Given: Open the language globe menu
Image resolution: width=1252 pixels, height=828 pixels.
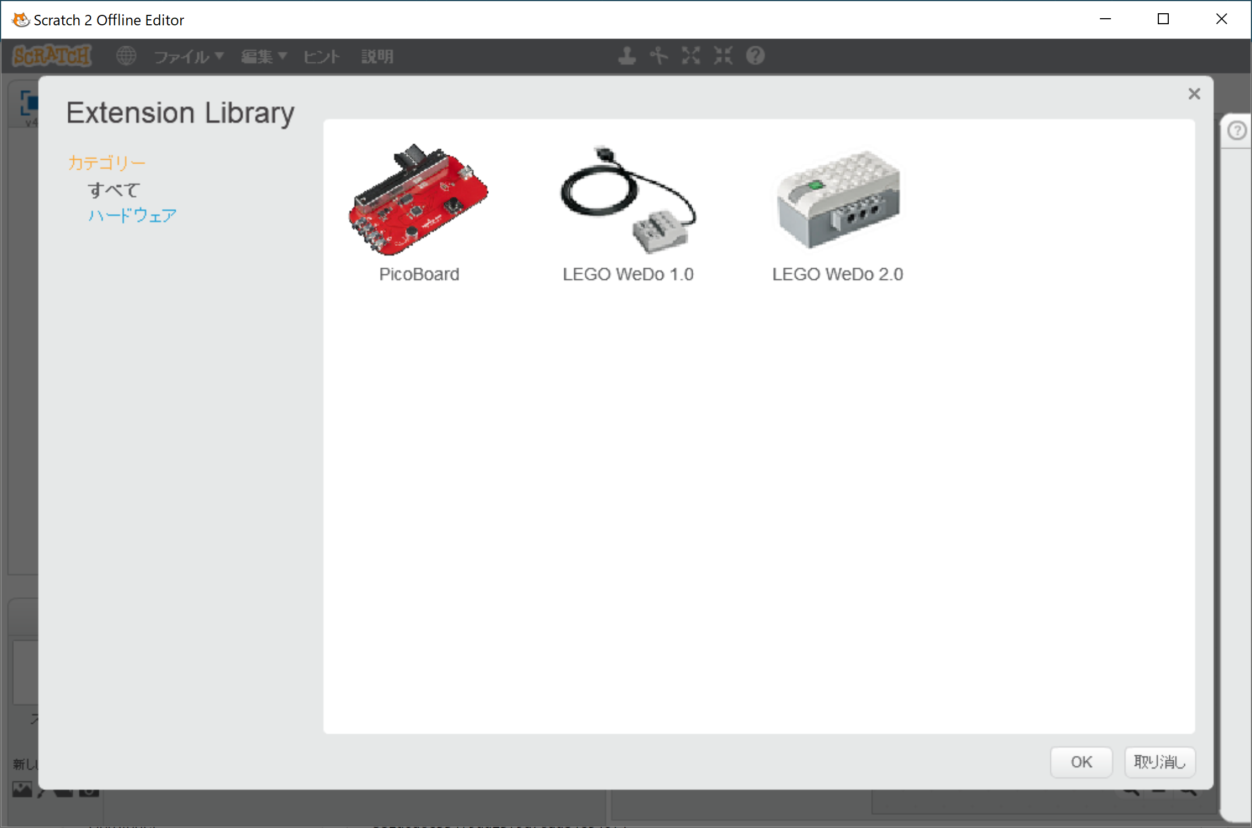Looking at the screenshot, I should [126, 56].
